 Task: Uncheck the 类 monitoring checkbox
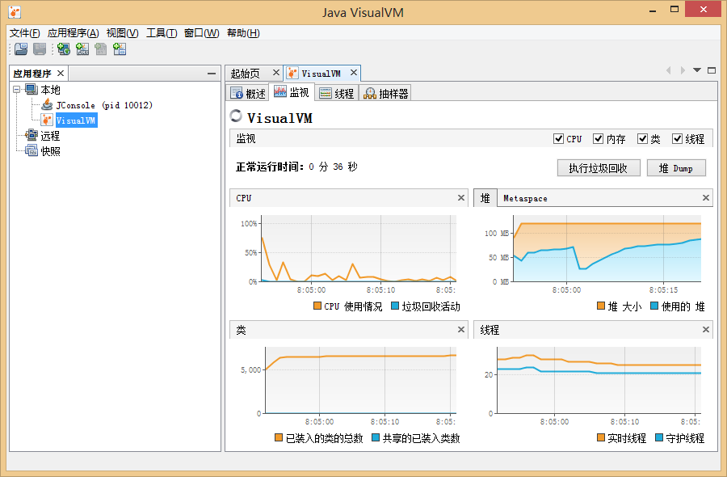pos(642,139)
